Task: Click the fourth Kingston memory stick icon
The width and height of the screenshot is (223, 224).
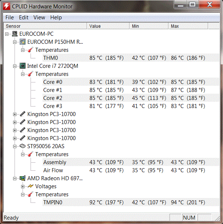Action: pyautogui.click(x=23, y=138)
